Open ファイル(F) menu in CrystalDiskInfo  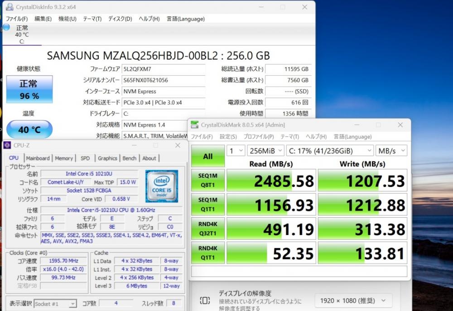[17, 19]
